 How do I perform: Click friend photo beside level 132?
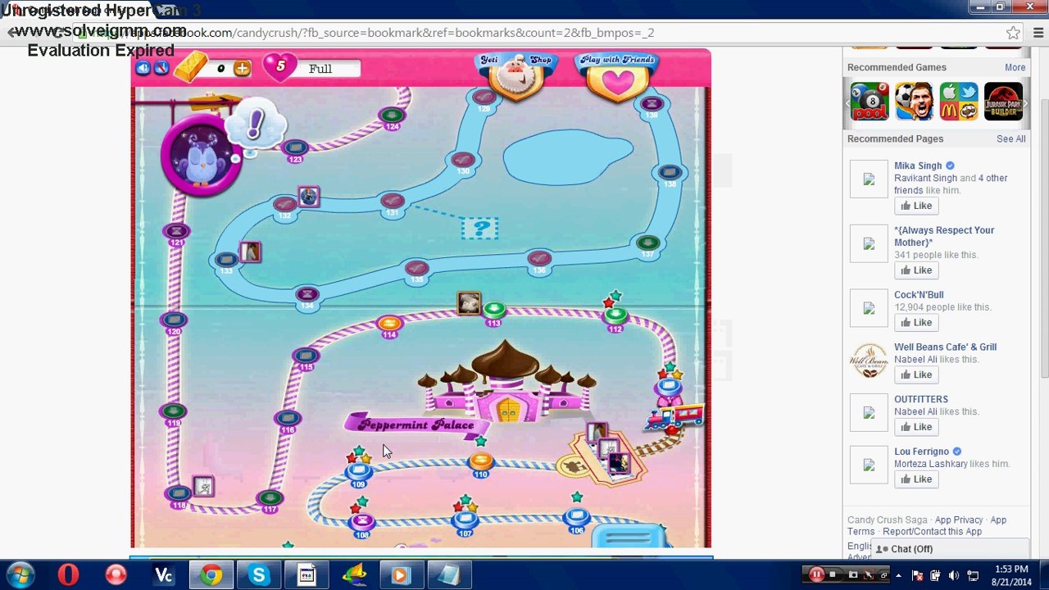tap(308, 197)
